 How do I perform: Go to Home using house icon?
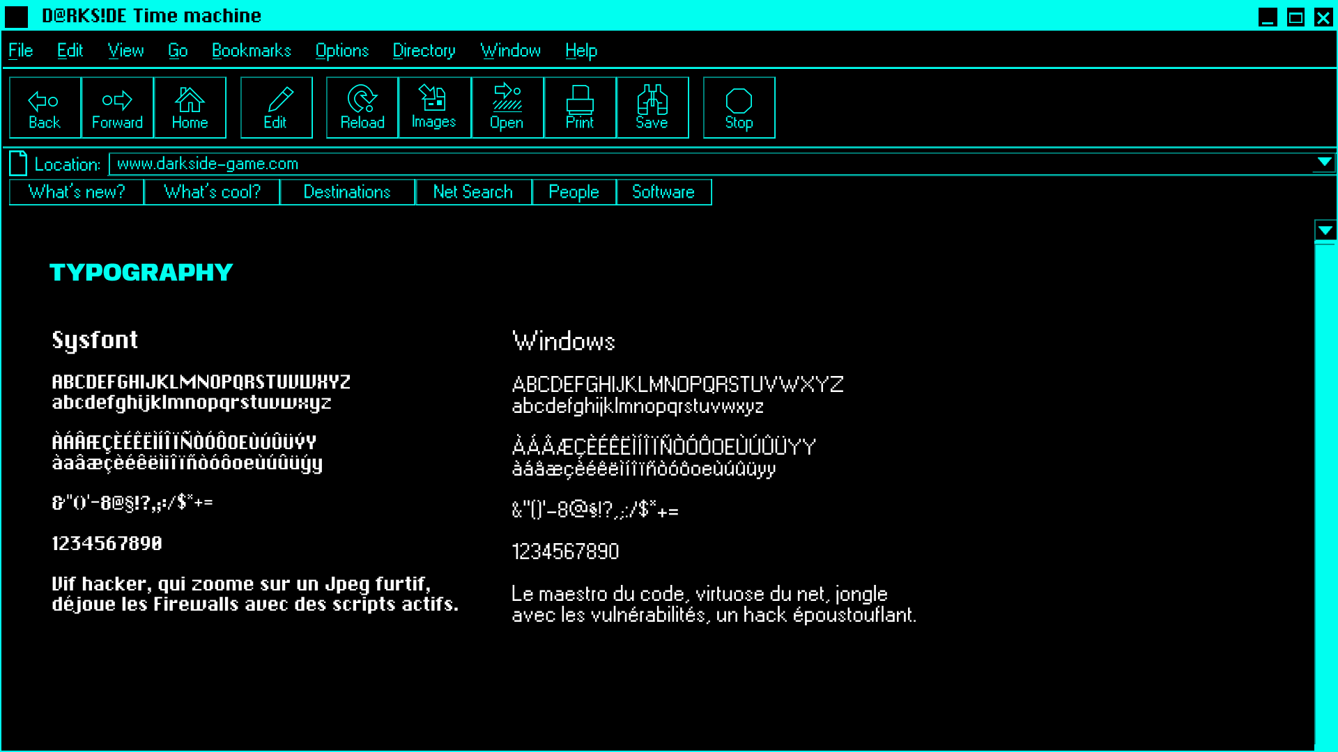pyautogui.click(x=190, y=100)
